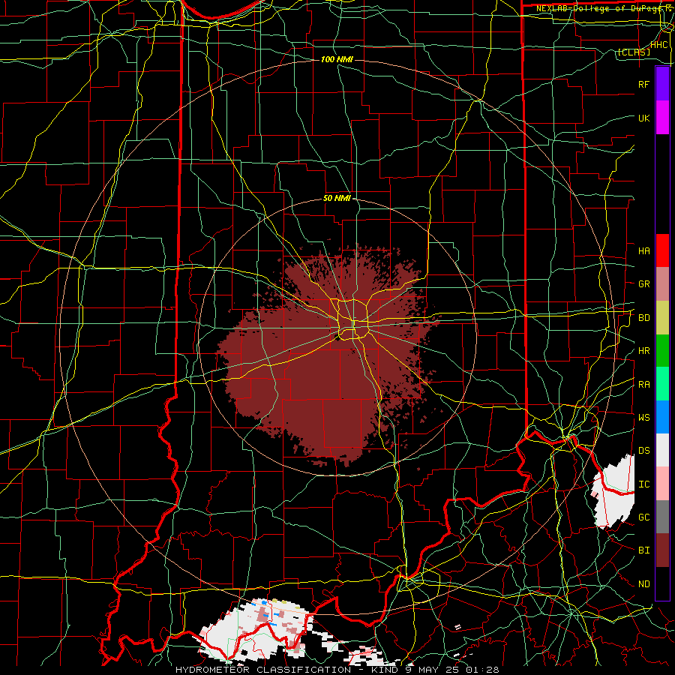Click the [CLAS] label

point(634,52)
